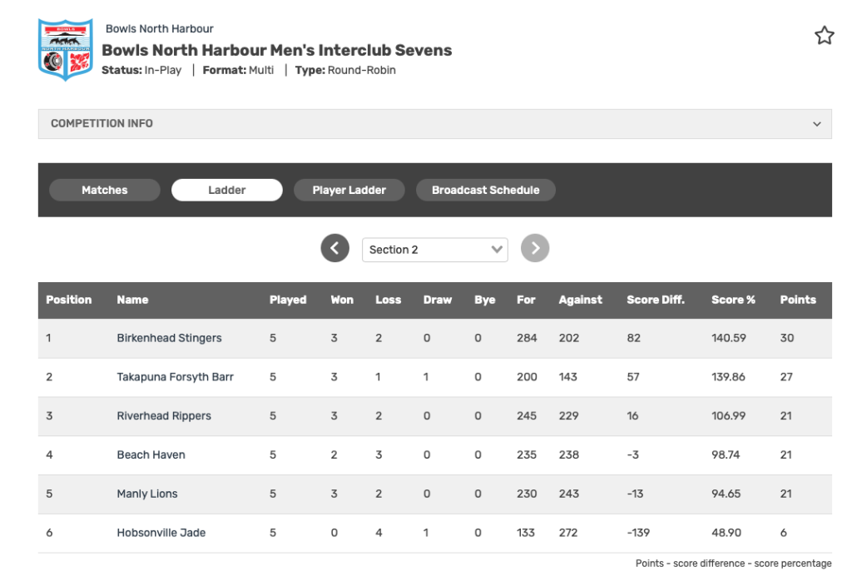This screenshot has width=852, height=581.
Task: Open Riverhead Rippers team link
Action: point(164,416)
